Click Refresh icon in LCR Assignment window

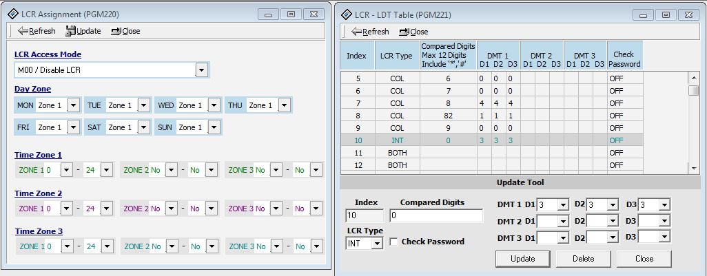(x=23, y=31)
